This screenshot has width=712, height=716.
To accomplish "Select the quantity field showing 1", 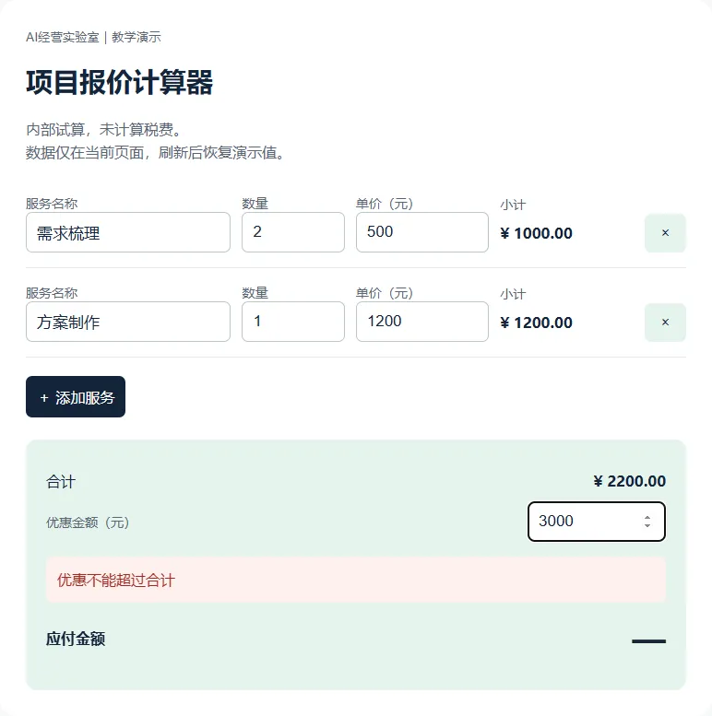I will 293,322.
